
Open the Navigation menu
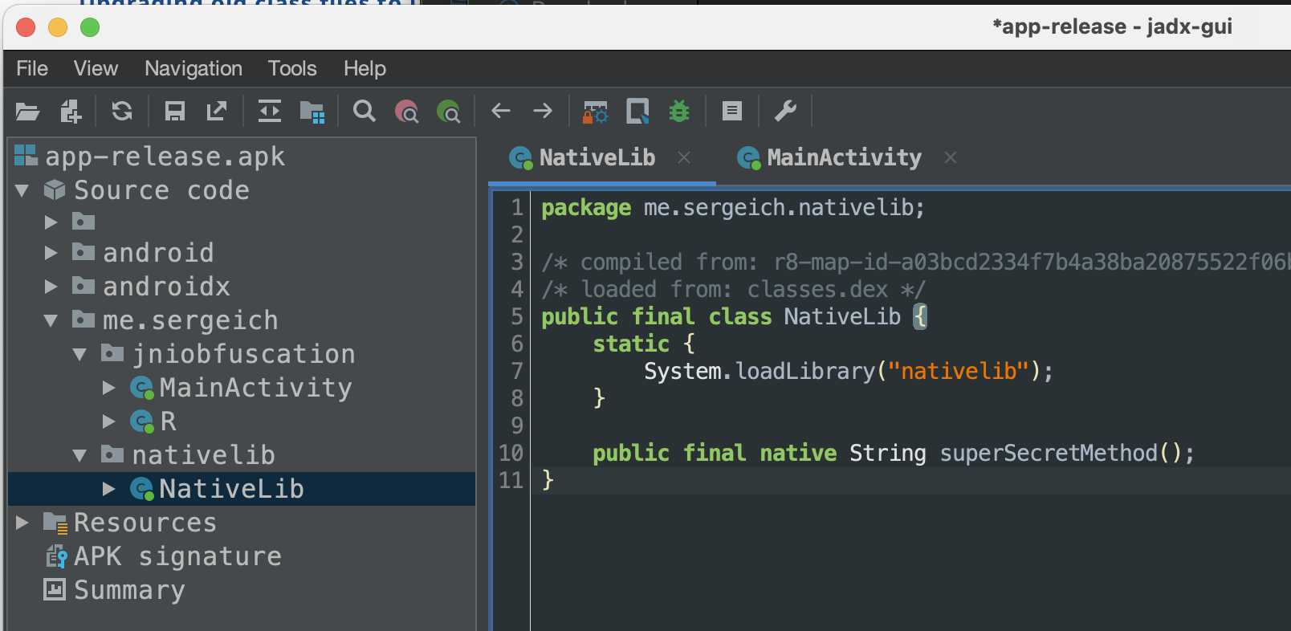[x=193, y=69]
